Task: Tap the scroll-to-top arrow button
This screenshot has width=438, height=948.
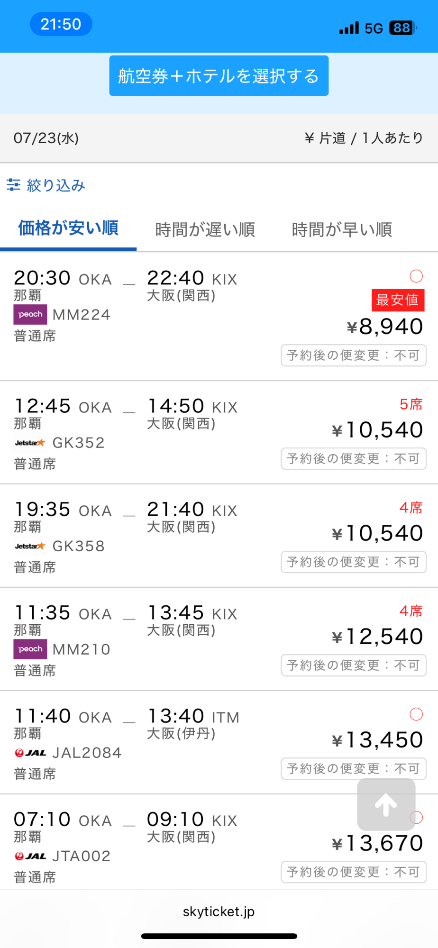Action: (x=386, y=804)
